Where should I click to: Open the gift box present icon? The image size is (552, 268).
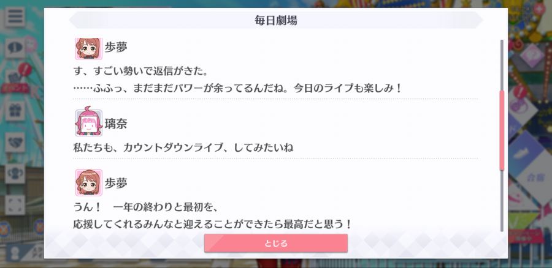[x=15, y=111]
